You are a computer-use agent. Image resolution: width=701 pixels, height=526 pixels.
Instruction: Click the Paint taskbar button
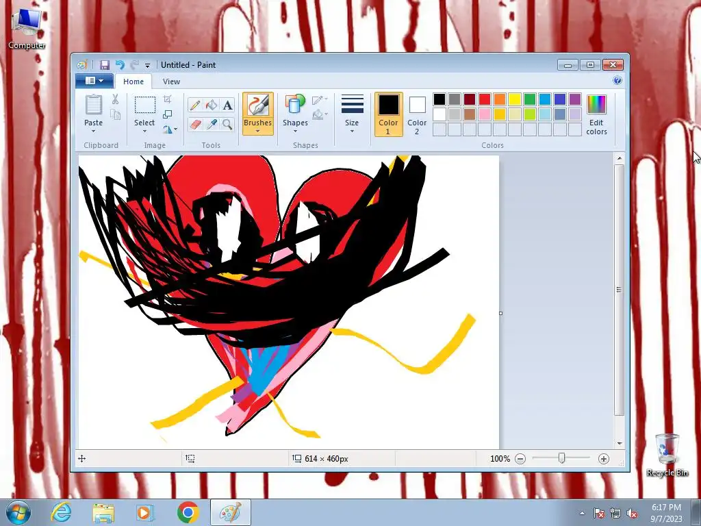point(231,512)
